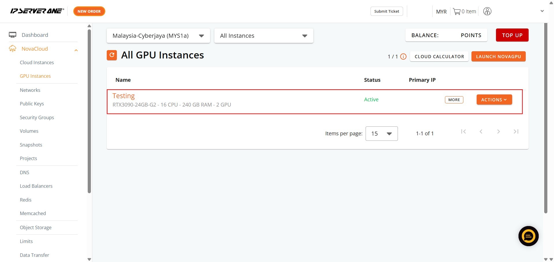Screen dimensions: 554x262
Task: Go to the first page arrow
Action: tap(463, 132)
